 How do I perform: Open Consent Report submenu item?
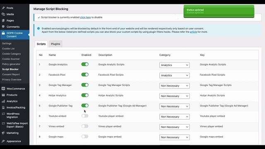11,74
